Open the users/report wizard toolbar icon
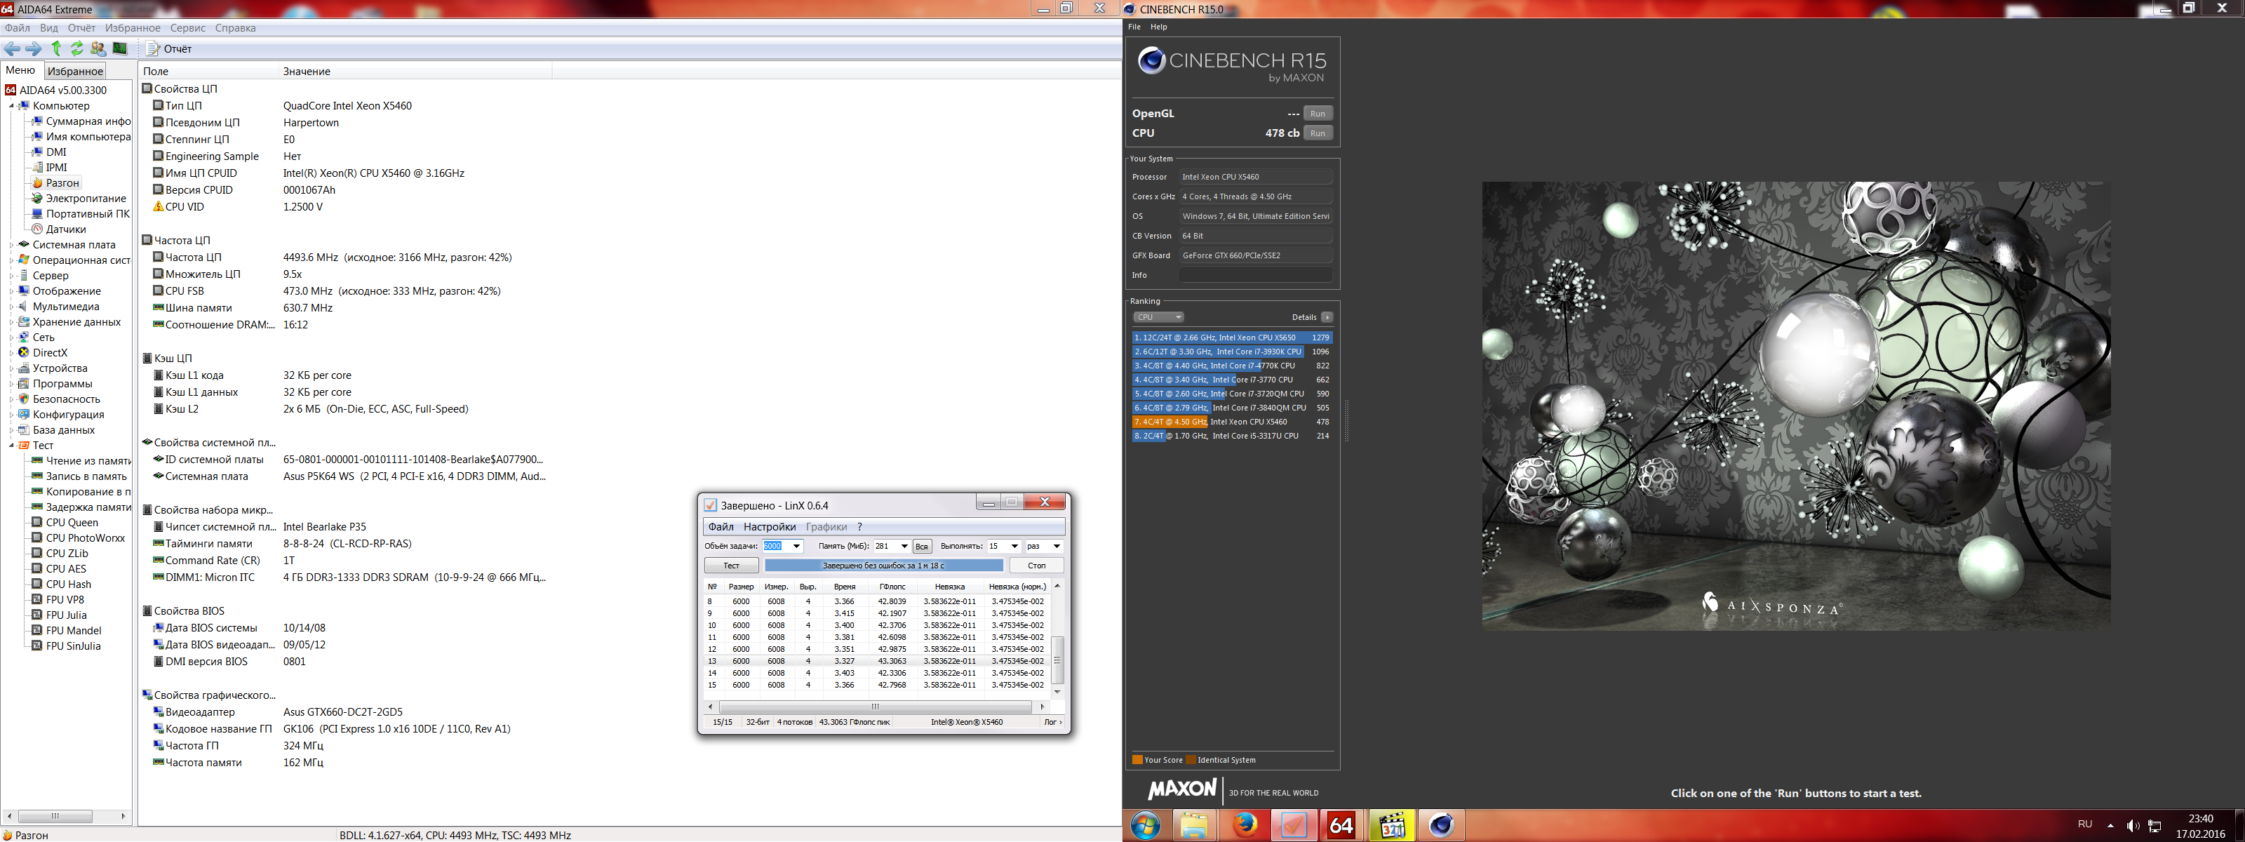Image resolution: width=2245 pixels, height=842 pixels. [98, 49]
